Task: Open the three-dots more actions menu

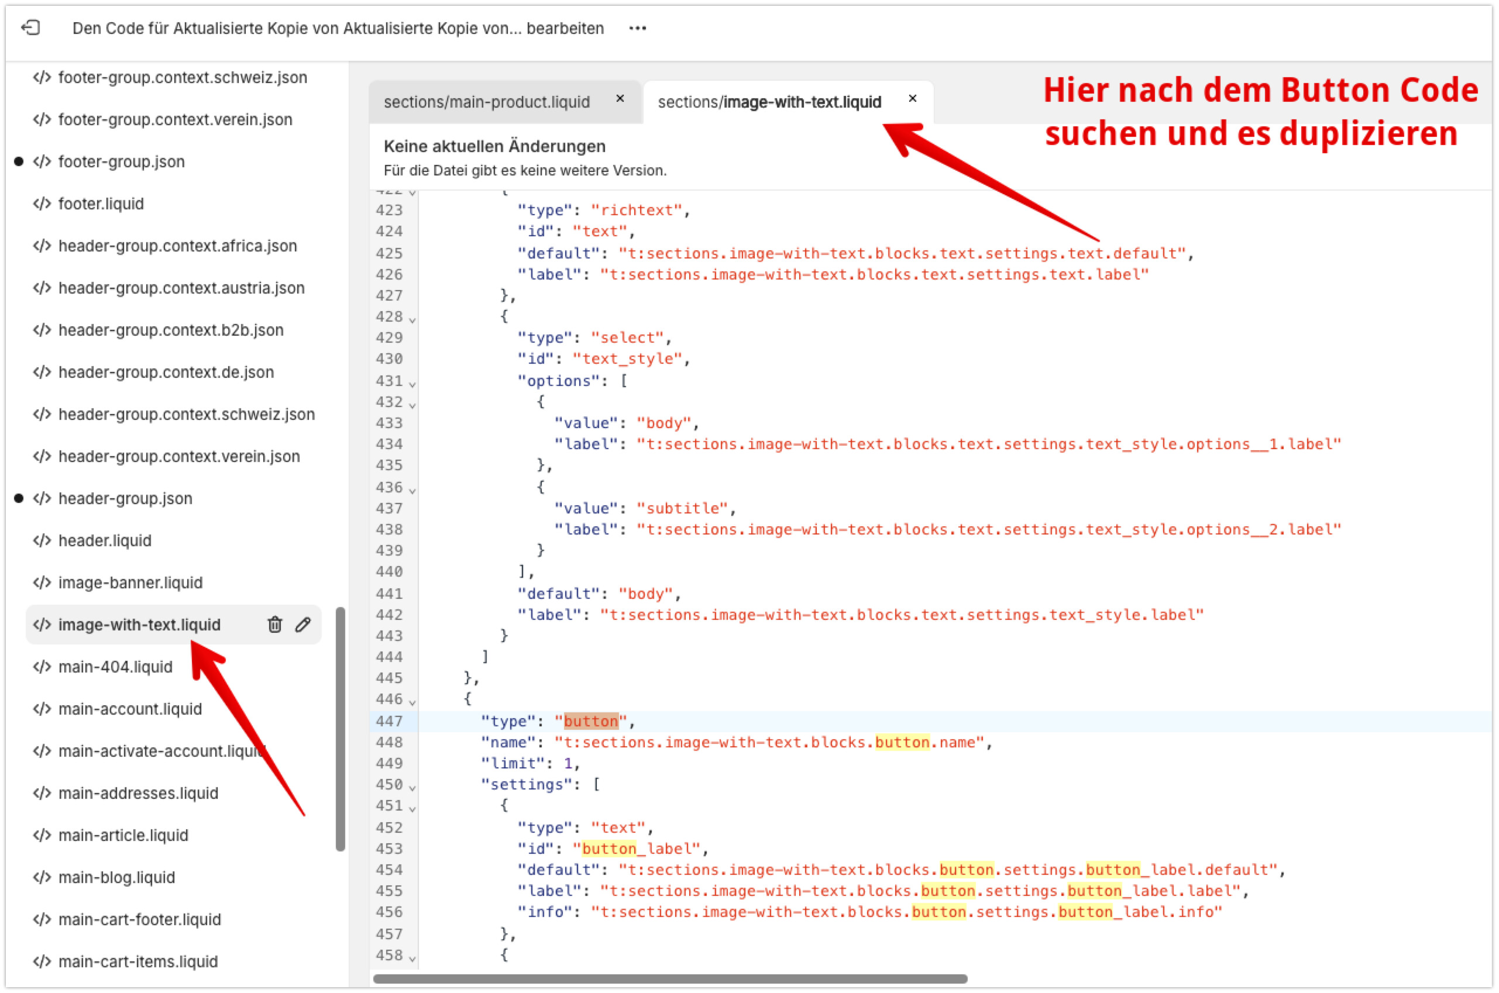Action: 637,28
